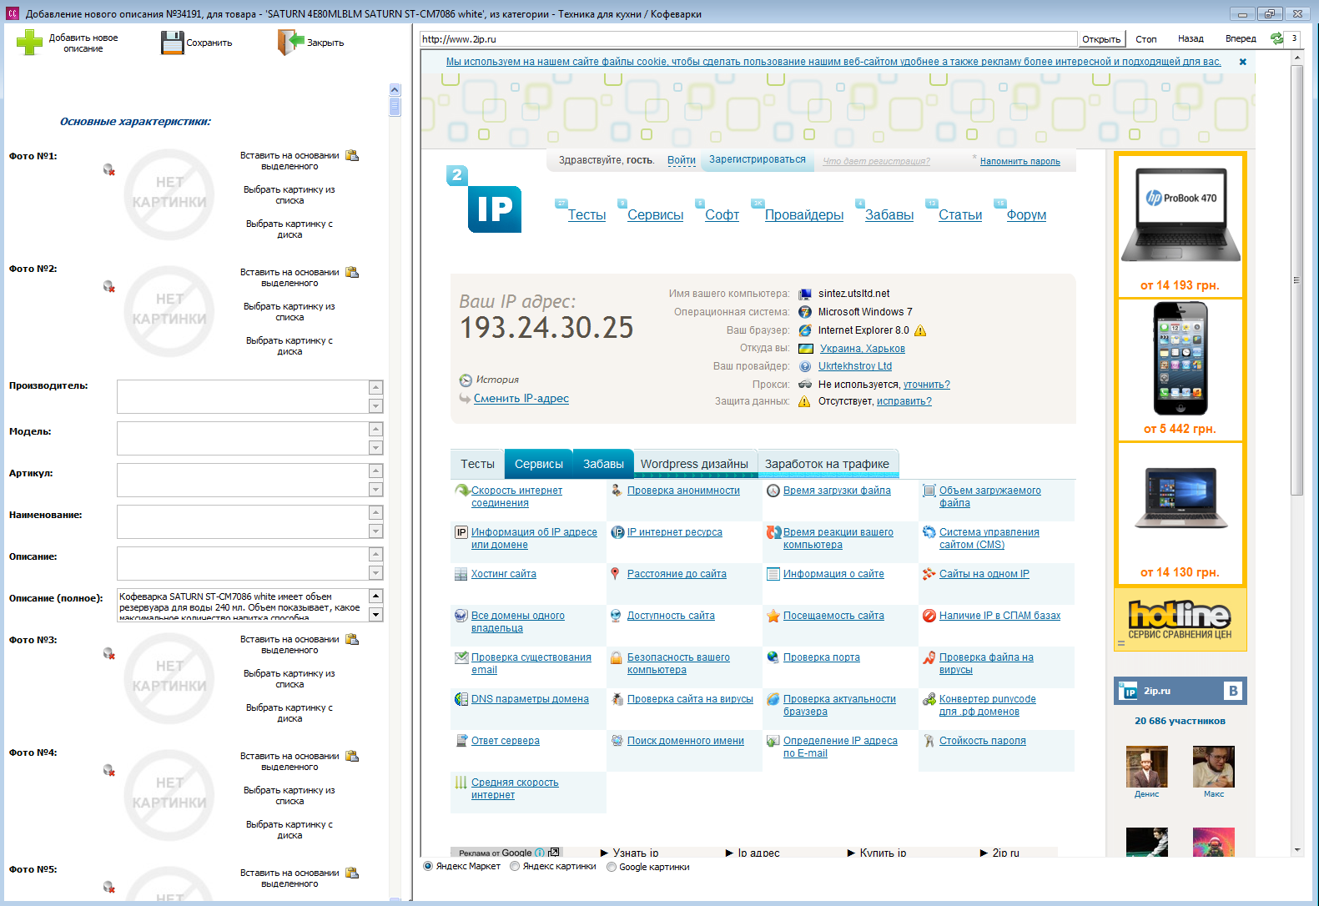The height and width of the screenshot is (906, 1319).
Task: Close the cookie notice with the X icon
Action: (1242, 62)
